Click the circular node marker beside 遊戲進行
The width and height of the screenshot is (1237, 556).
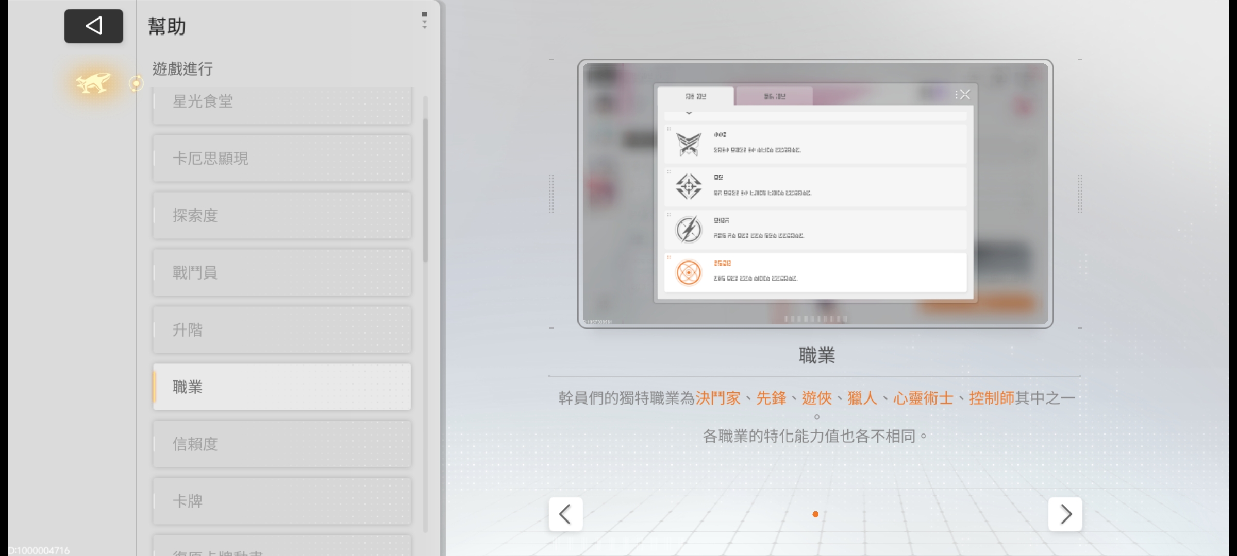tap(136, 83)
